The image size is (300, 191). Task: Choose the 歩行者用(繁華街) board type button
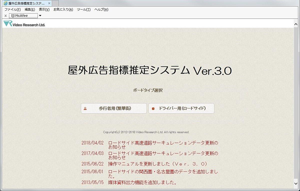pos(114,108)
